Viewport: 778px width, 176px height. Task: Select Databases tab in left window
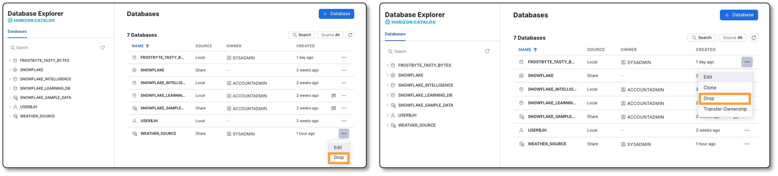coord(17,32)
